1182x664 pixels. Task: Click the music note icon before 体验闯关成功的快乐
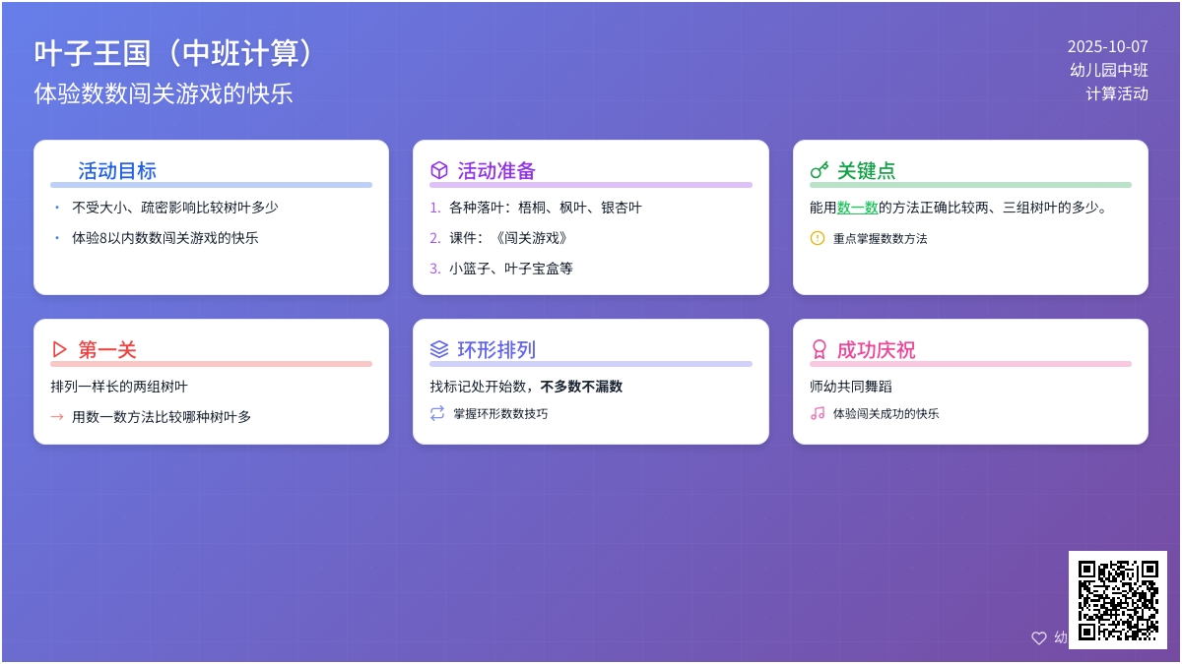pos(817,414)
